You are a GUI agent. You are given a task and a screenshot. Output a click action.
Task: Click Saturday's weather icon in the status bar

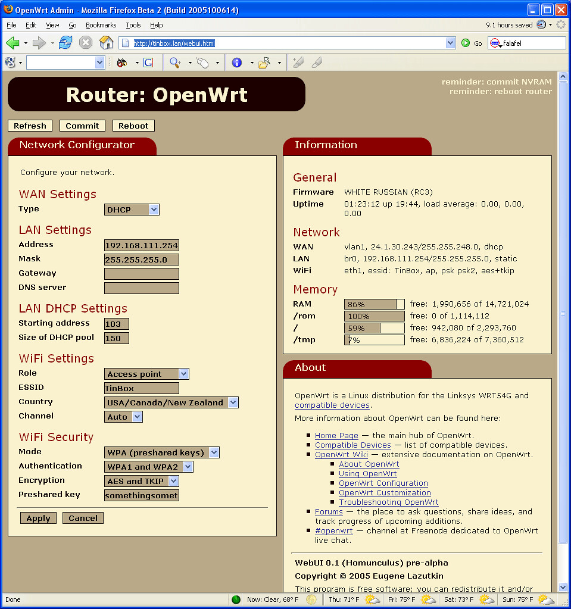[x=486, y=599]
